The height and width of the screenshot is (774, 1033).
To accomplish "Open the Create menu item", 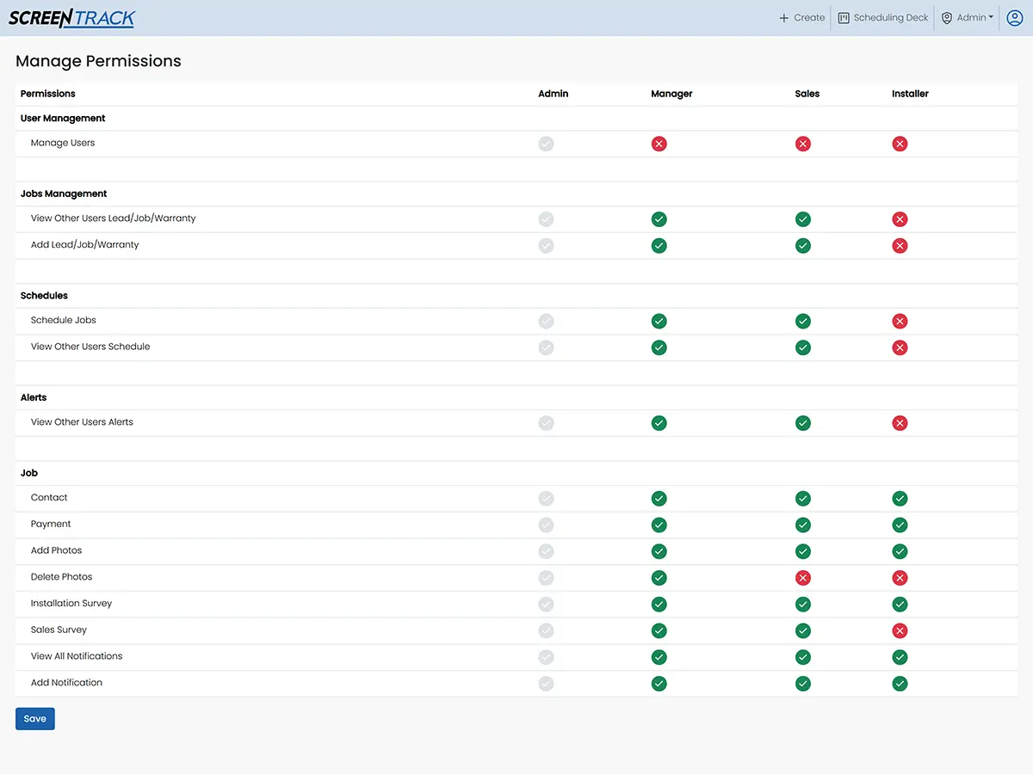I will [808, 18].
